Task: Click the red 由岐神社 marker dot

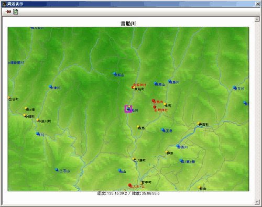Action: [155, 107]
